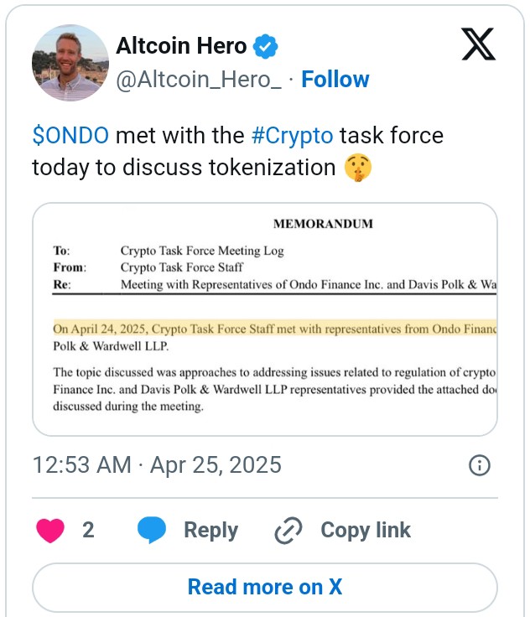Click the Copy link text
This screenshot has height=617, width=530.
point(366,530)
